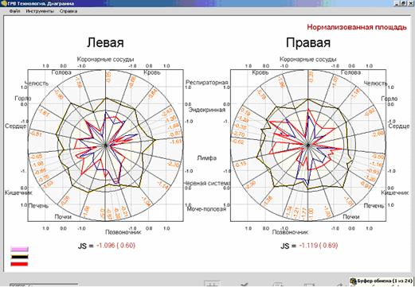Click the Сердце label beside the right chart
The width and height of the screenshot is (415, 287).
(399, 126)
